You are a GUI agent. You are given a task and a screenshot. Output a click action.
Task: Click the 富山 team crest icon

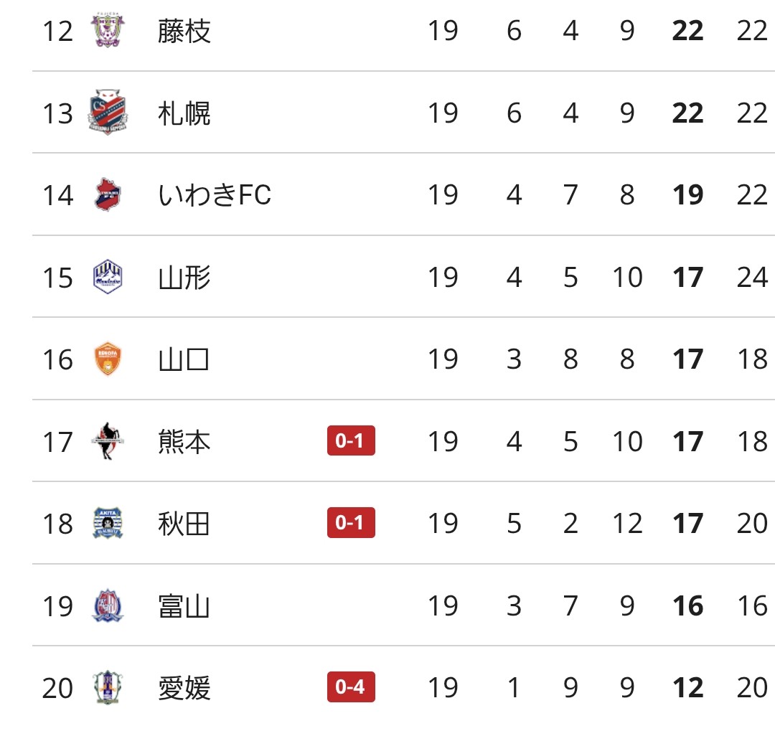[108, 606]
